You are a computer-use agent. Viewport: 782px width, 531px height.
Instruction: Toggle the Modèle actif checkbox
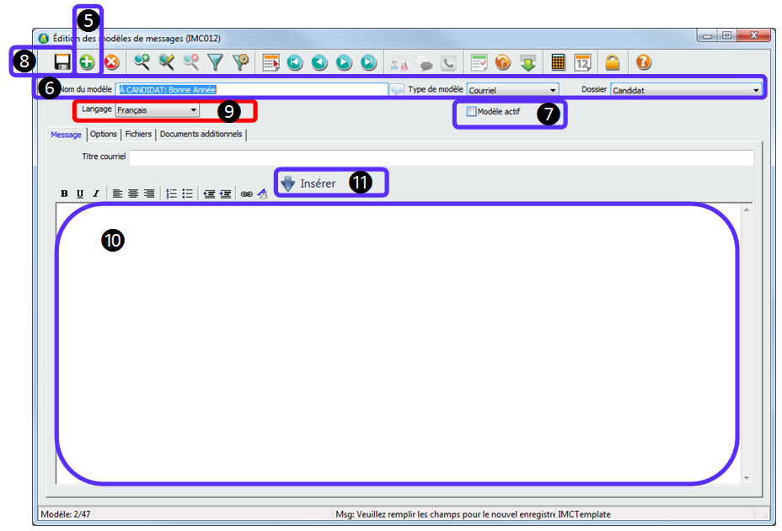(x=472, y=111)
